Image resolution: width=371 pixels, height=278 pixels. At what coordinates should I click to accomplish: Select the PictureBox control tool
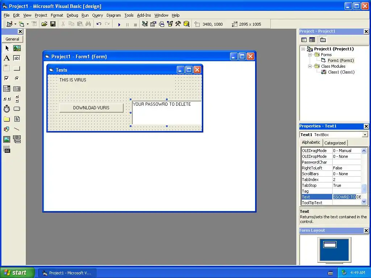[17, 48]
